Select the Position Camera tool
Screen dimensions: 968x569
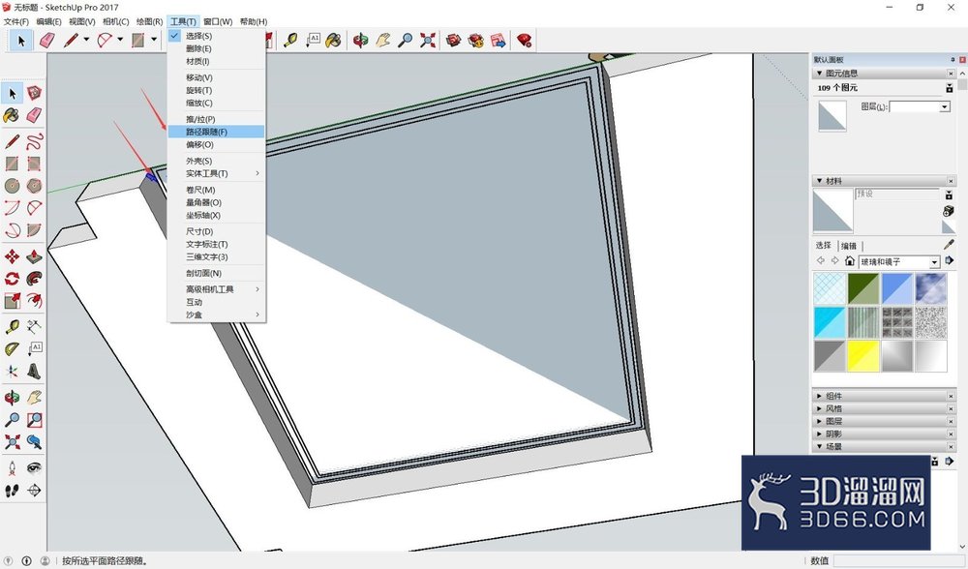tap(12, 467)
